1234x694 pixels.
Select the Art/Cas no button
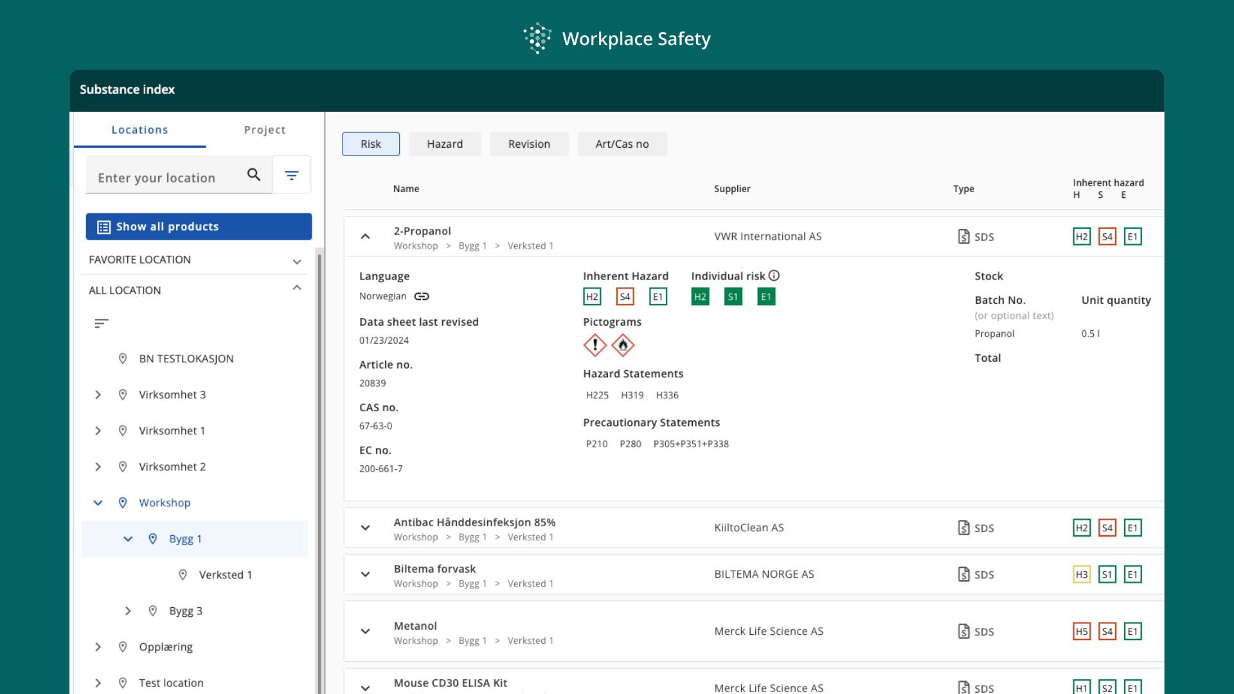point(621,144)
